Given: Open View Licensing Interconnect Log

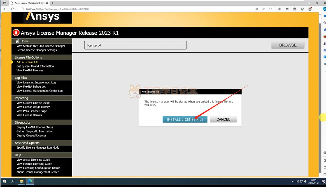Looking at the screenshot, I should 36,83.
